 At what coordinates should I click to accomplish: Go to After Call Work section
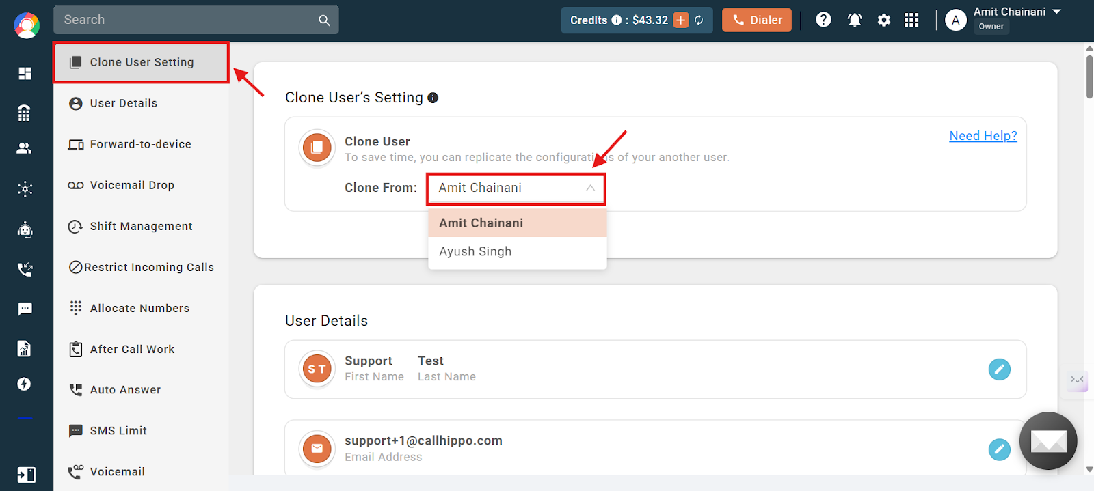(142, 349)
